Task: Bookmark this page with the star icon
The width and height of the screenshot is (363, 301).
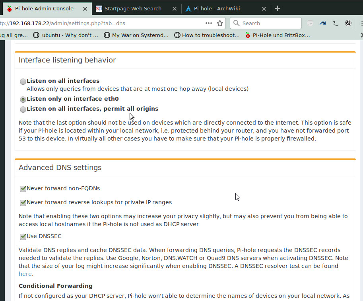Action: coord(220,23)
